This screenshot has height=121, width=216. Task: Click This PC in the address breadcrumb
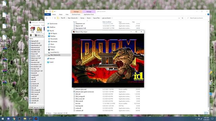click(x=63, y=18)
